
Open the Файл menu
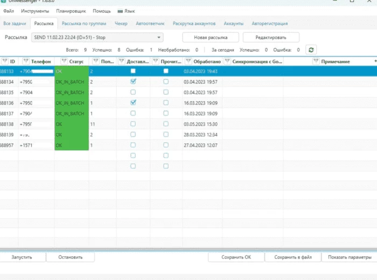9,11
